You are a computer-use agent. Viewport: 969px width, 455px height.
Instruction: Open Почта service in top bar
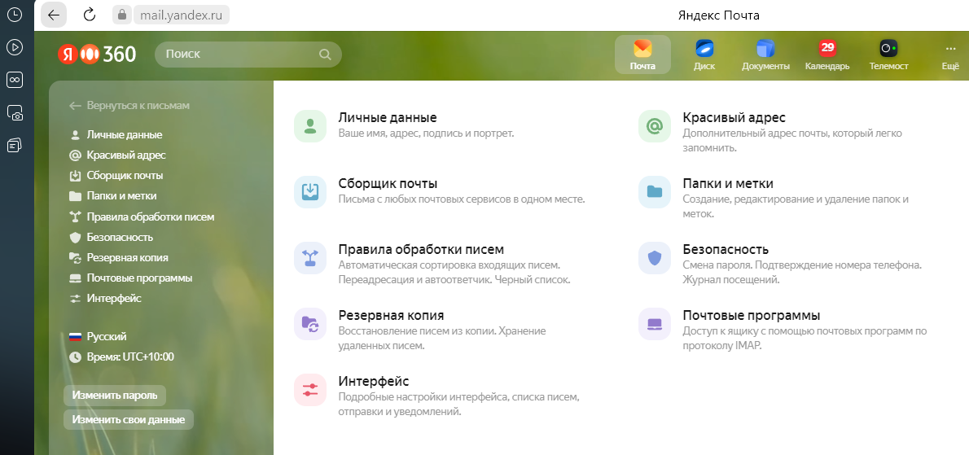click(642, 55)
